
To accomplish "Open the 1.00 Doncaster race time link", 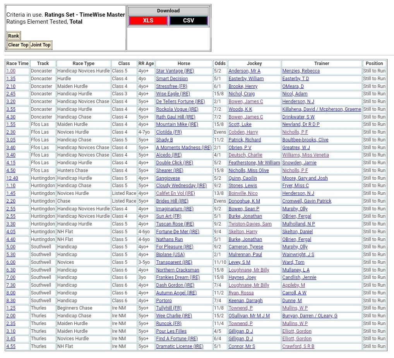I will (11, 71).
